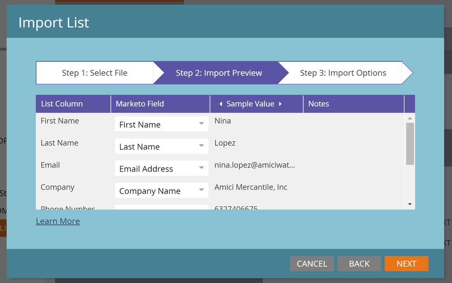Show previous sample value with left arrow
The height and width of the screenshot is (283, 452).
pyautogui.click(x=221, y=104)
